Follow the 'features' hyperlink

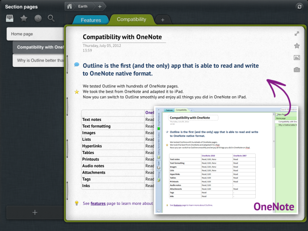98,203
